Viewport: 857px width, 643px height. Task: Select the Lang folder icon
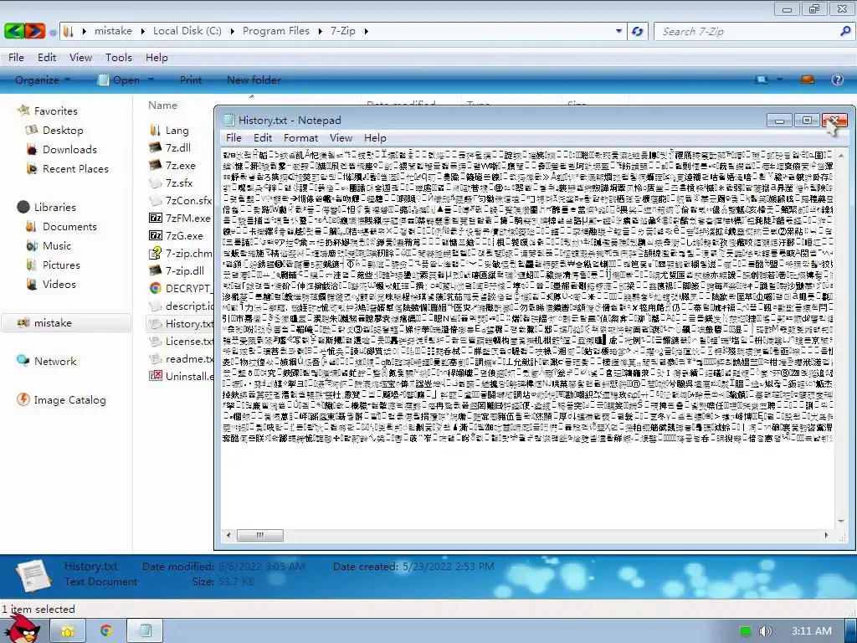click(155, 130)
